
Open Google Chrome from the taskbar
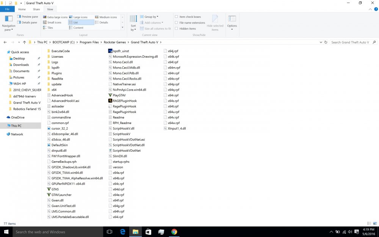174,232
